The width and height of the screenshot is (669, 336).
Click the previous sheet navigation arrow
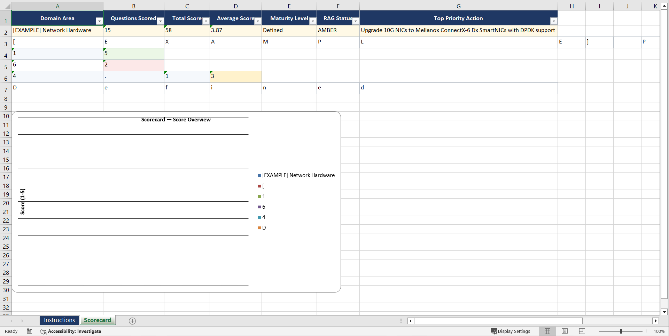[11, 321]
